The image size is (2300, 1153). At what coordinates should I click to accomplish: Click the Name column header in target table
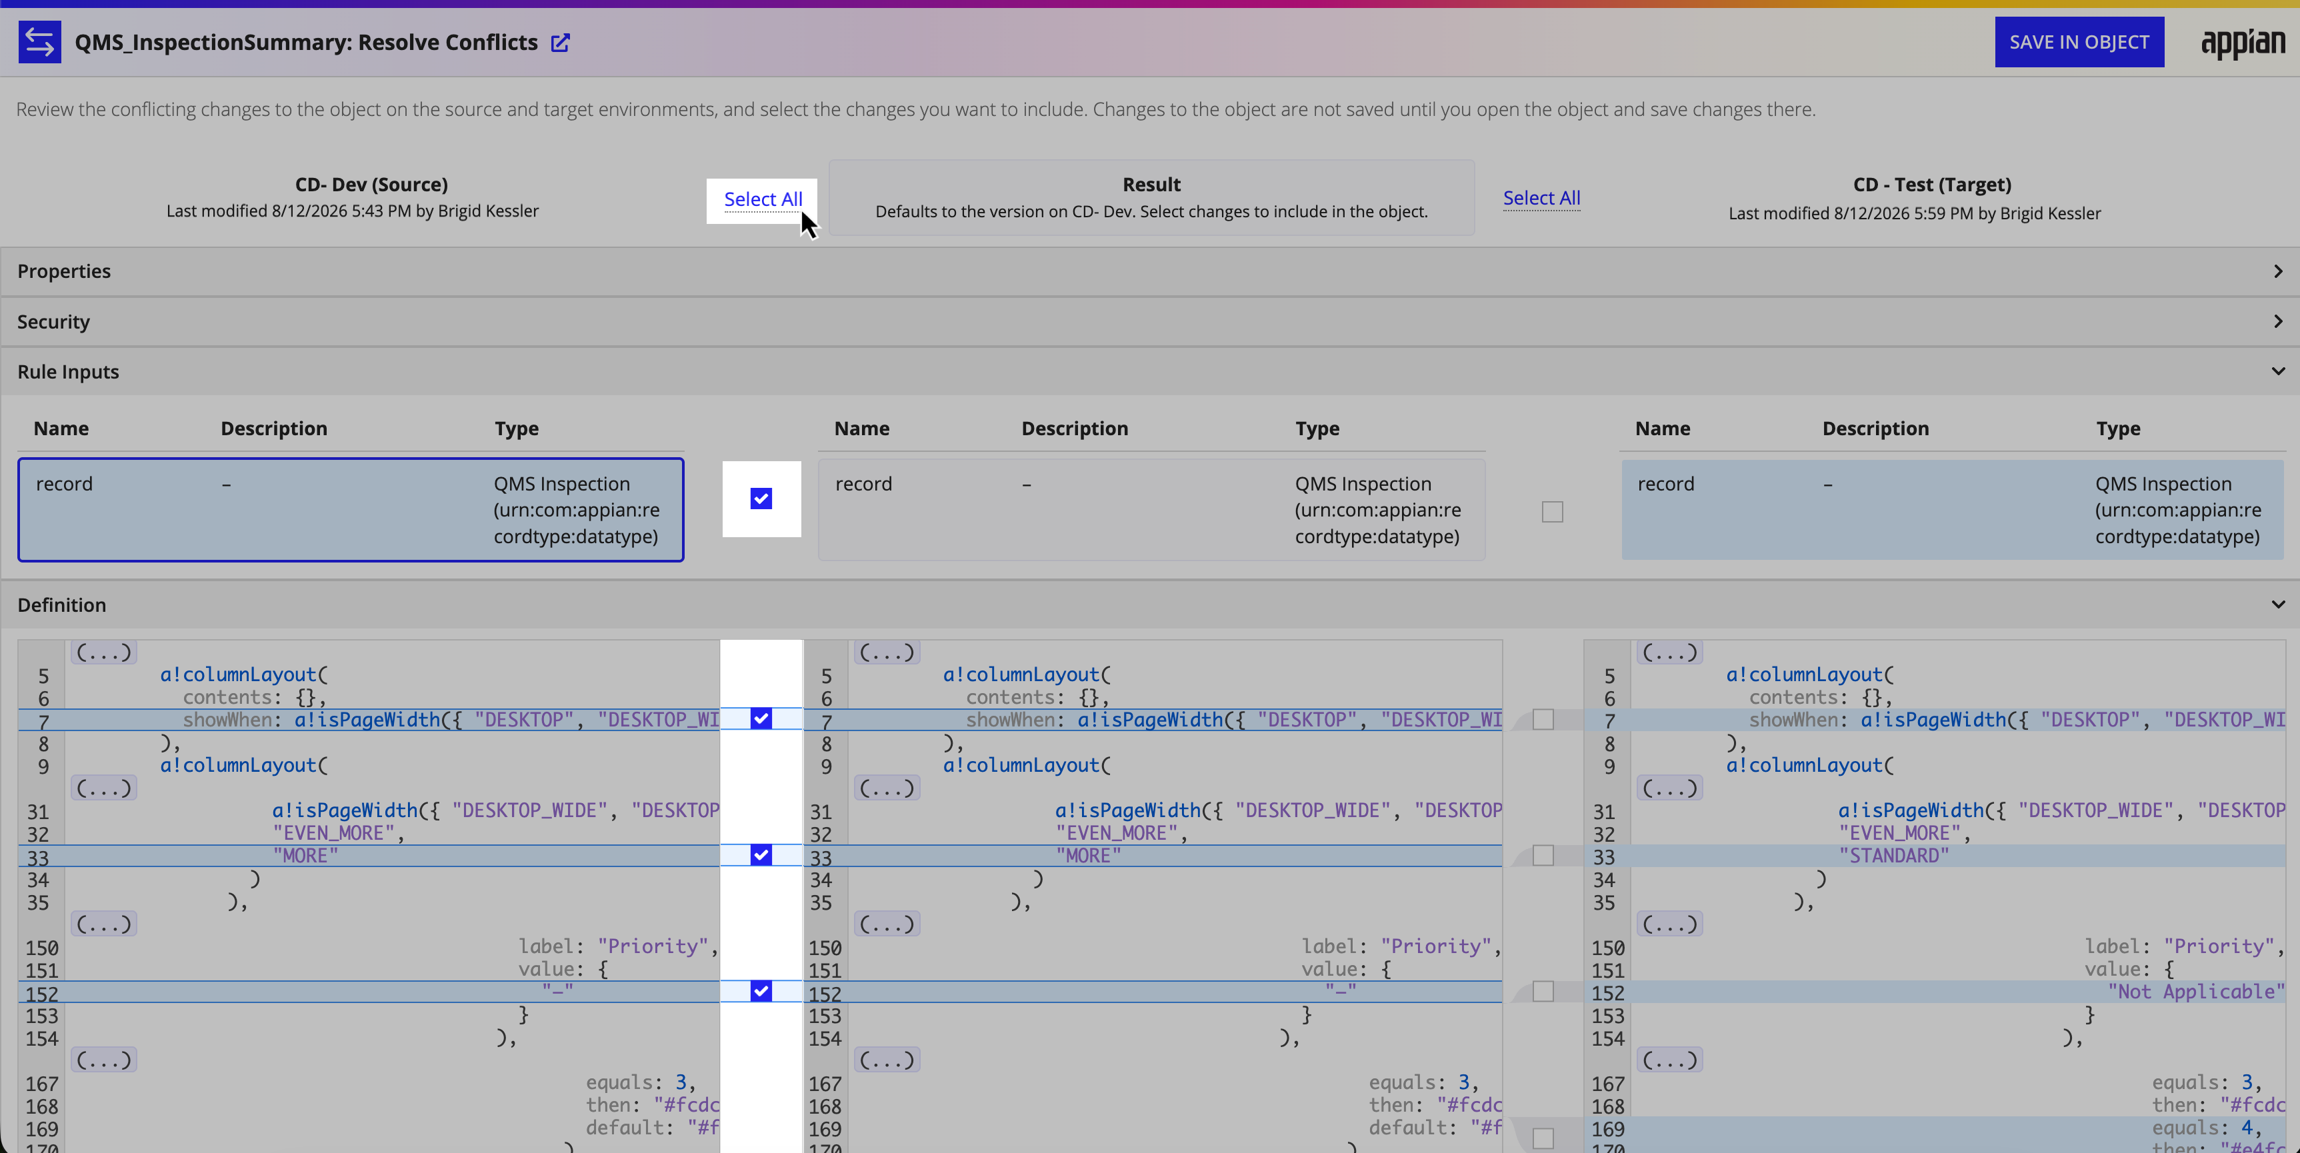point(1663,429)
